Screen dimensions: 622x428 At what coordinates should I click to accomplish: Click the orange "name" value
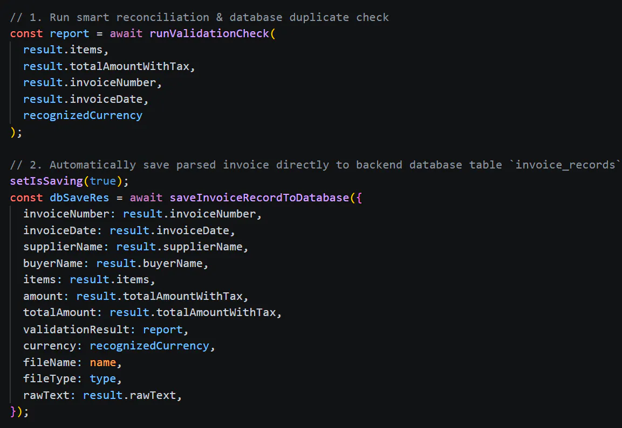click(x=102, y=362)
